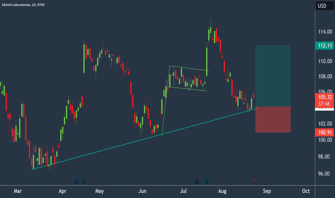Image resolution: width=335 pixels, height=198 pixels.
Task: Click the April dividend D marker icon
Action: coord(76,182)
